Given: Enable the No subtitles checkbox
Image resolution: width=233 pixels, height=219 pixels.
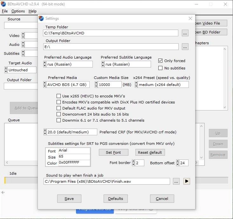Looking at the screenshot, I should pyautogui.click(x=160, y=68).
